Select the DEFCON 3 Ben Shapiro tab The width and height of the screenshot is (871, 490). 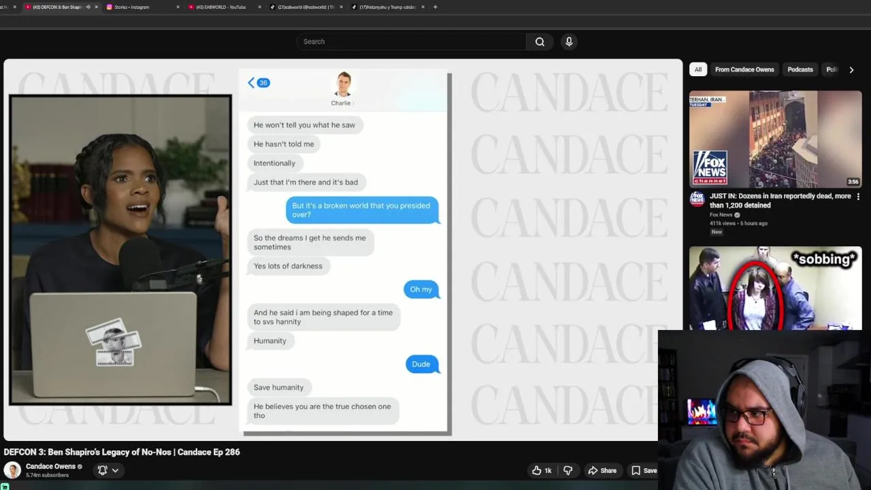[56, 7]
